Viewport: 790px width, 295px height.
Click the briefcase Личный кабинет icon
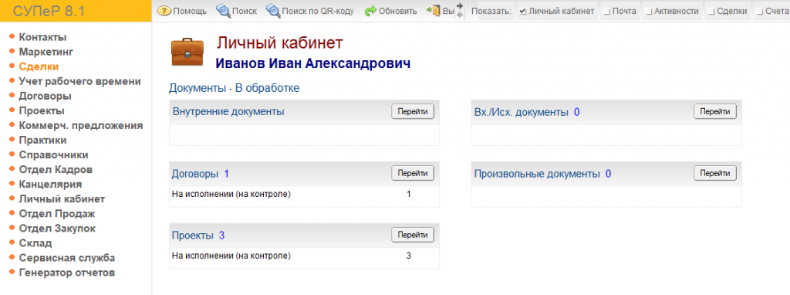(x=187, y=53)
